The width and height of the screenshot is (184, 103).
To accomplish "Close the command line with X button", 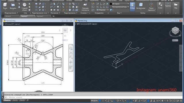I will (3, 95).
